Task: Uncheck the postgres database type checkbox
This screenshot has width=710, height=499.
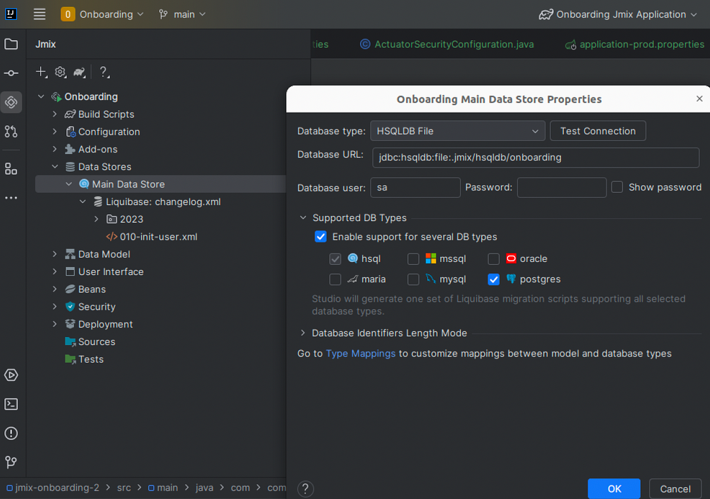Action: [x=493, y=279]
